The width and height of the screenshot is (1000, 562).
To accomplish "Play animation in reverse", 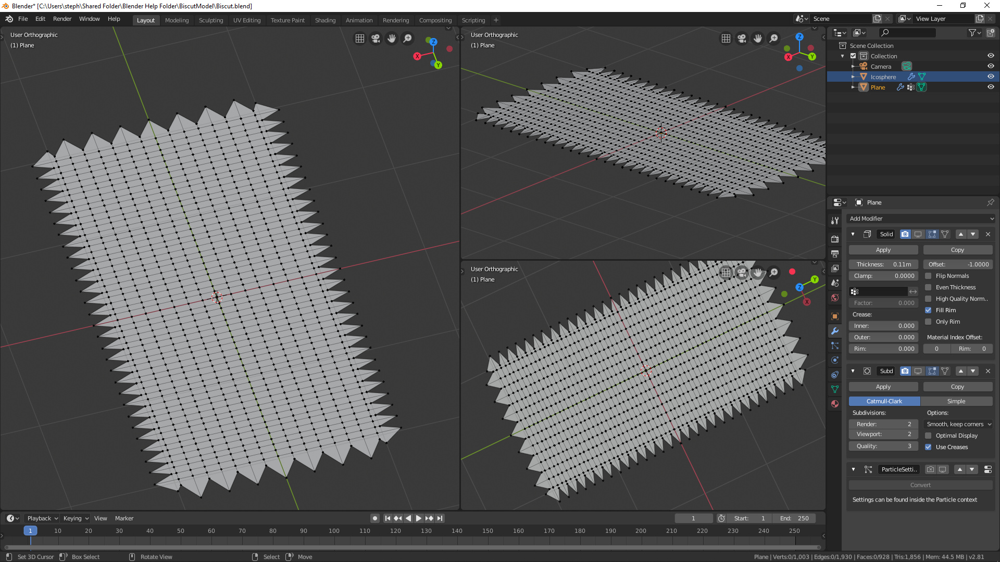I will click(408, 518).
